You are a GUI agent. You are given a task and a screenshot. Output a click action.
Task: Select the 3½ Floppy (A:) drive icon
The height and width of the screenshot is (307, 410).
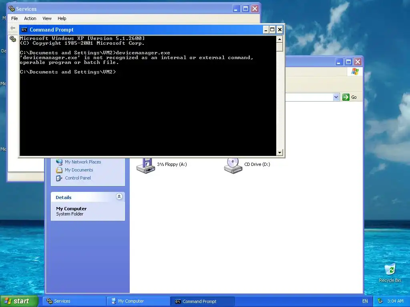click(x=146, y=165)
